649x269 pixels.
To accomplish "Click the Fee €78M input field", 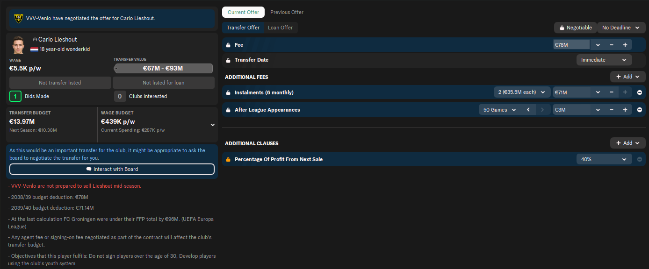I will [571, 45].
